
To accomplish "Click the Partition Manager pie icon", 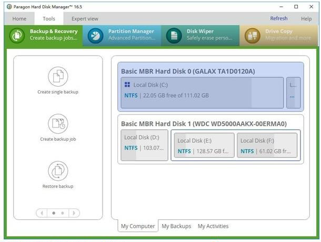I will click(x=95, y=35).
